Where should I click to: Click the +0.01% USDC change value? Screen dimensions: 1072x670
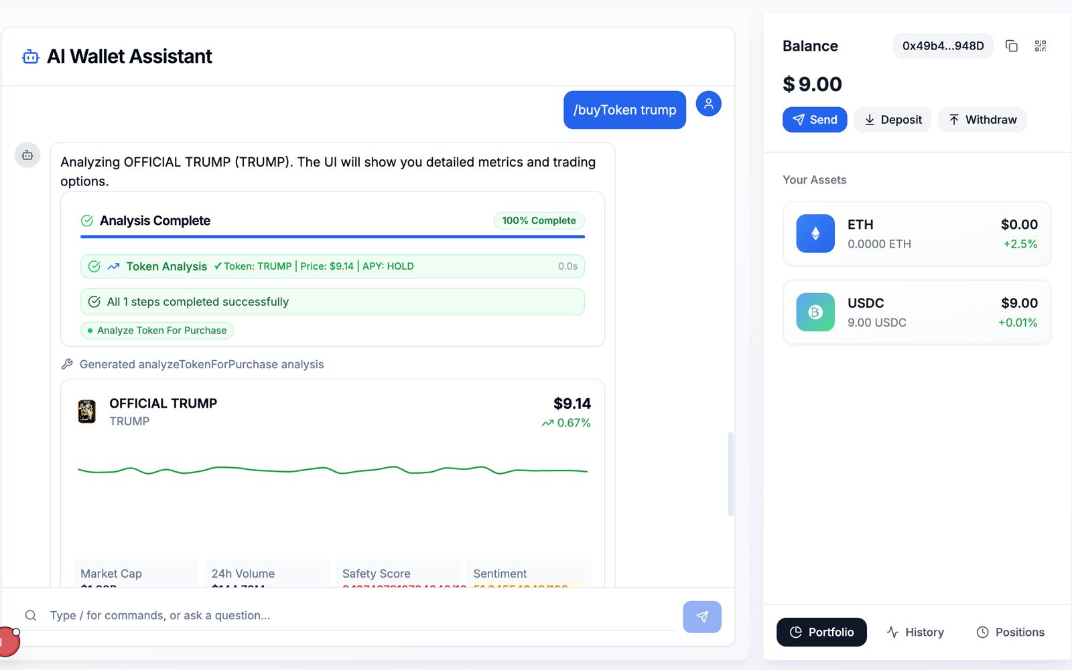tap(1018, 323)
